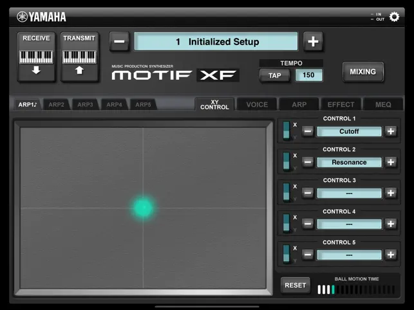Image resolution: width=414 pixels, height=310 pixels.
Task: Click minus icon for Control 1 Cutoff
Action: pos(308,131)
